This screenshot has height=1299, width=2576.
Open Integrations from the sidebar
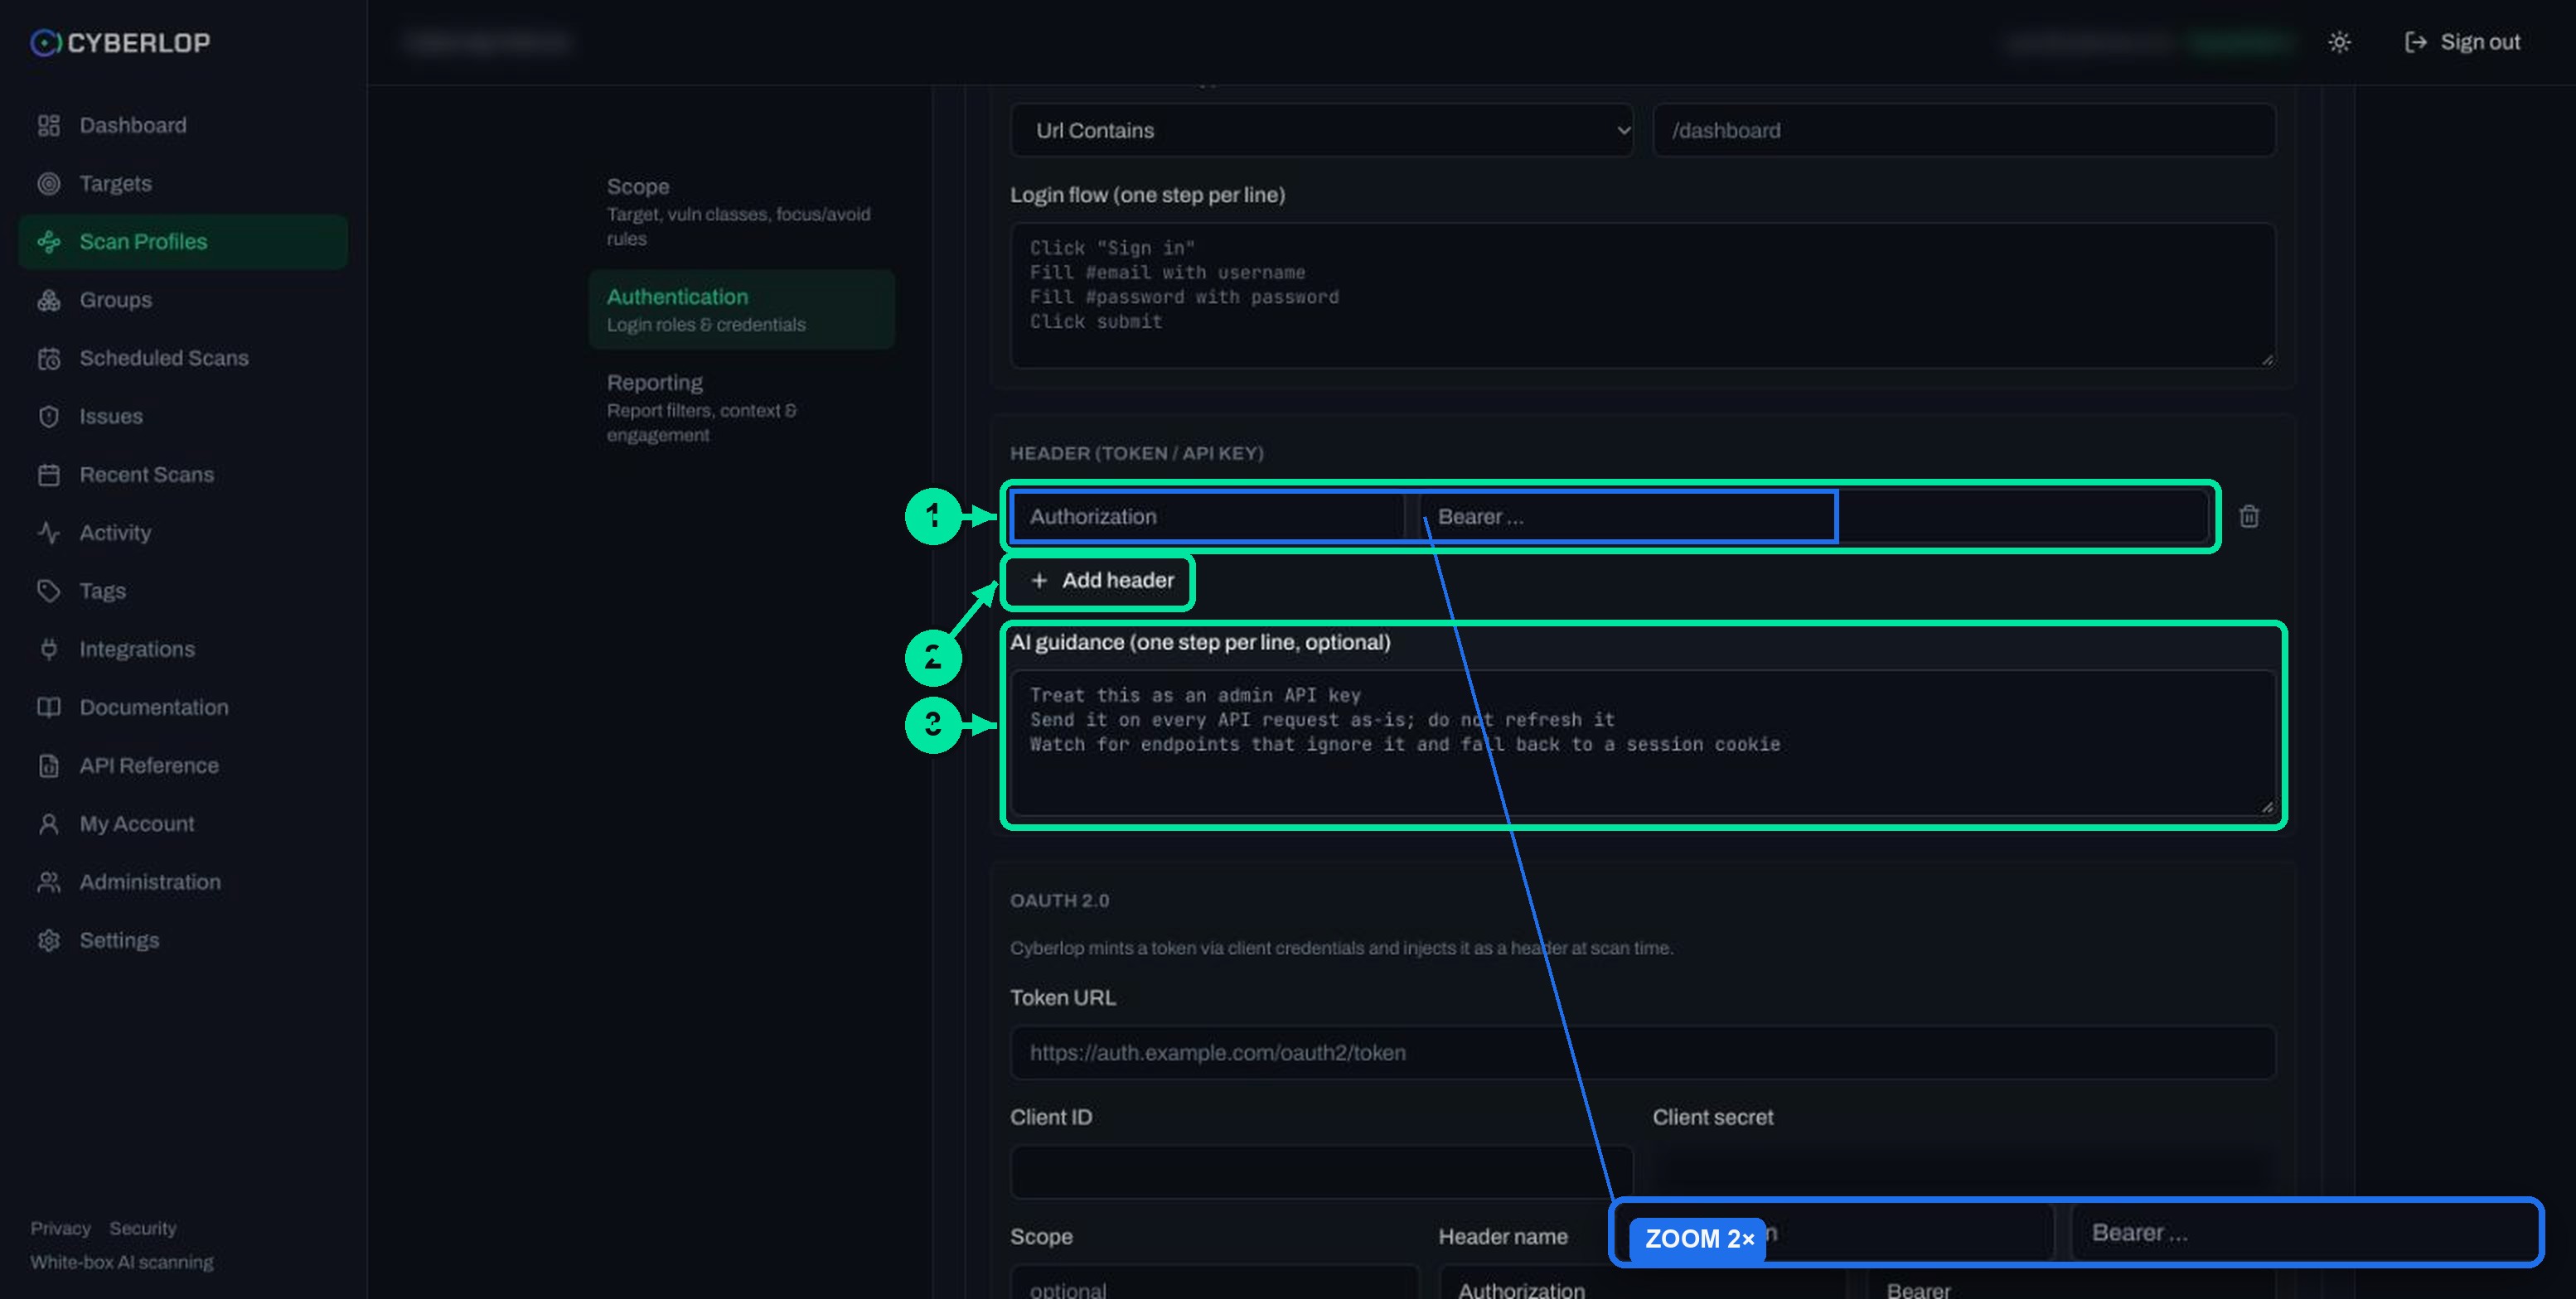click(x=183, y=649)
